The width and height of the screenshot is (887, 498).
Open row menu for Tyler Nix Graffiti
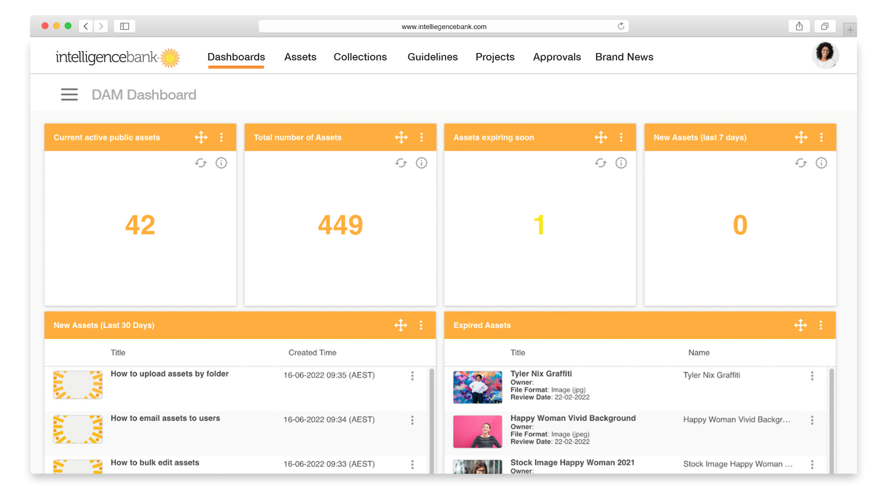tap(812, 376)
